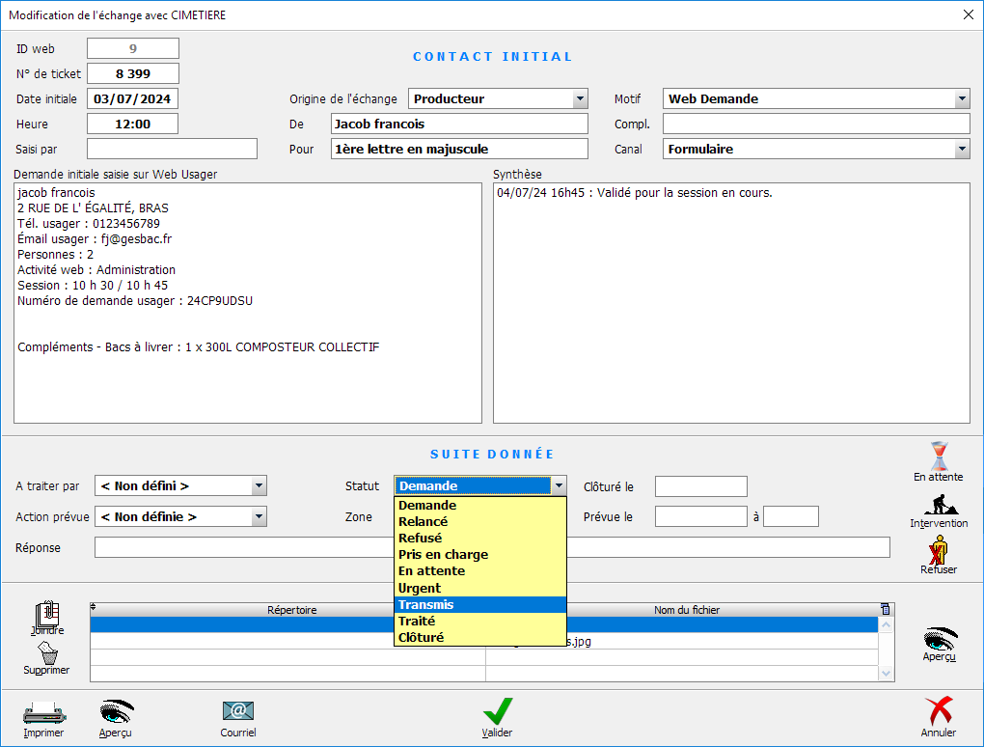Click the Joindre attachment icon

46,615
